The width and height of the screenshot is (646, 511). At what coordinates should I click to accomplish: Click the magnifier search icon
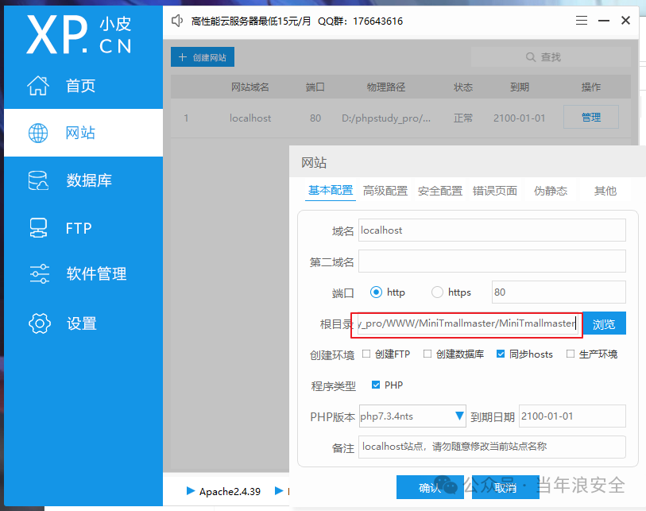click(x=531, y=57)
